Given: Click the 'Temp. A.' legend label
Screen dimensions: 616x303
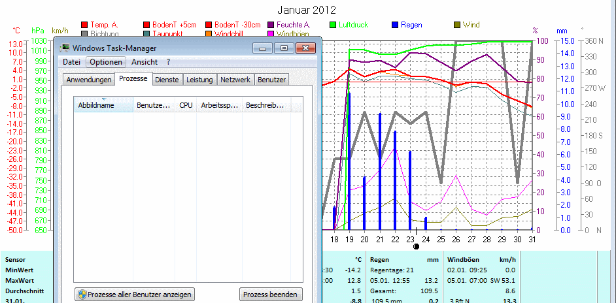Looking at the screenshot, I should 104,25.
